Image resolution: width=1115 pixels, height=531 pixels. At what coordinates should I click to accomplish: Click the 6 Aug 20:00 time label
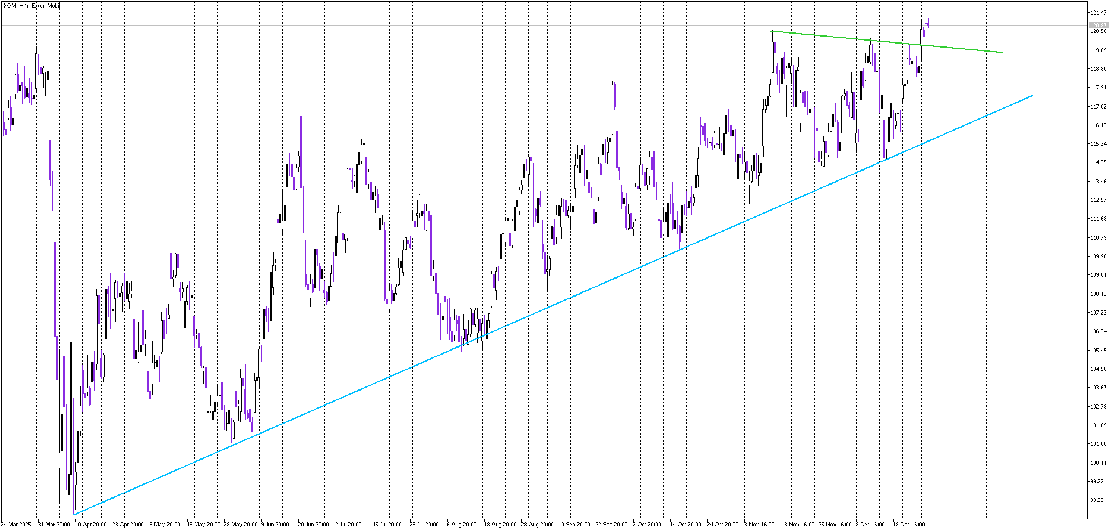[x=462, y=525]
